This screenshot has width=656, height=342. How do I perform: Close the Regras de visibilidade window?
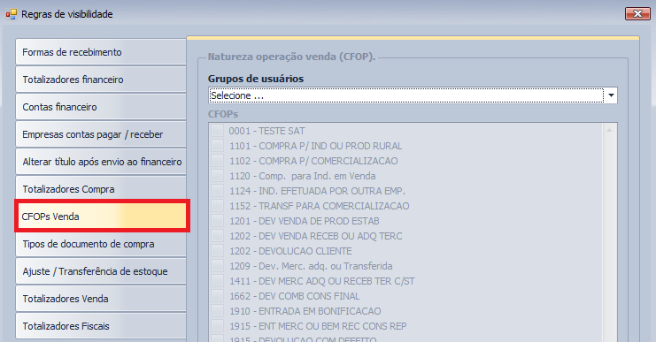pyautogui.click(x=637, y=14)
